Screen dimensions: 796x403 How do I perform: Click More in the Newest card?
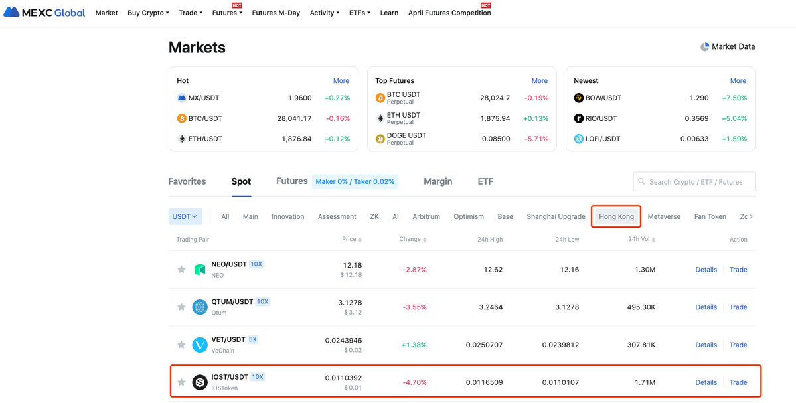click(738, 81)
